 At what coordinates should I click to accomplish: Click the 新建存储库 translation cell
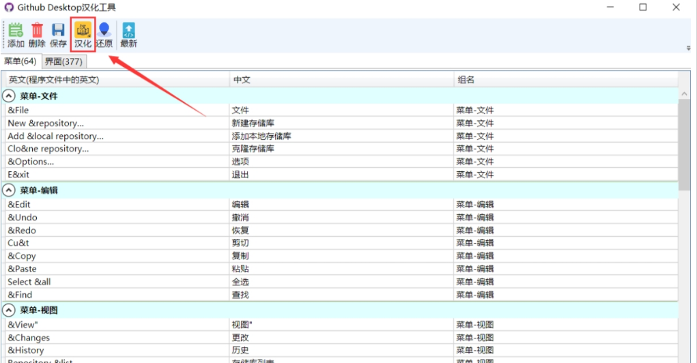(341, 123)
